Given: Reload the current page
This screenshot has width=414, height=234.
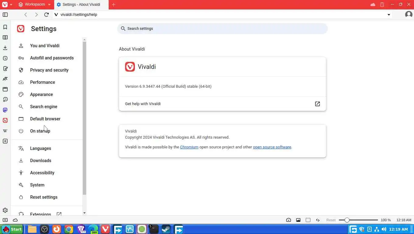Looking at the screenshot, I should click(x=47, y=15).
